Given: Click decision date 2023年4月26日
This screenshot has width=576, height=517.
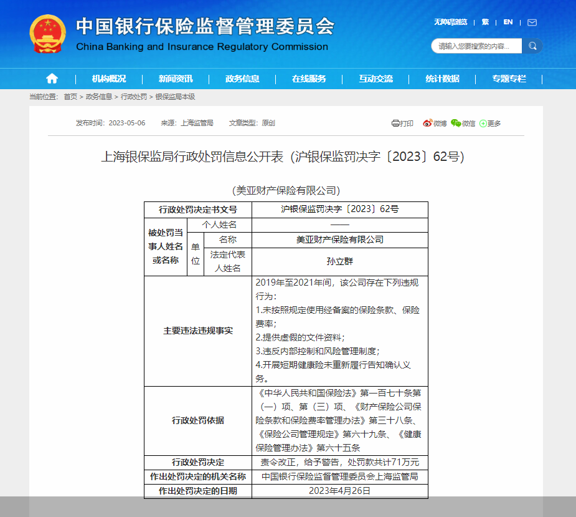Looking at the screenshot, I should click(340, 491).
